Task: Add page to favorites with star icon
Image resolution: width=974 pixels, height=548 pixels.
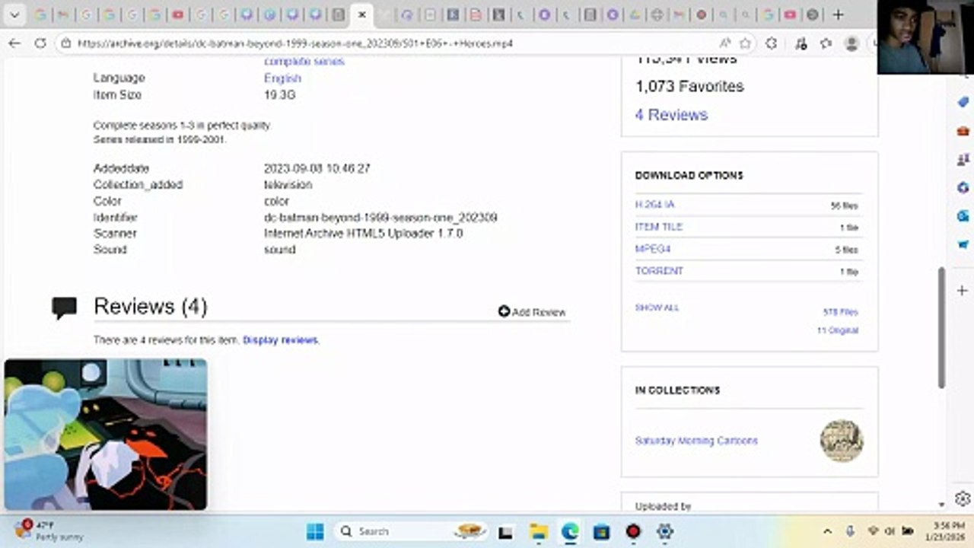Action: click(x=745, y=43)
